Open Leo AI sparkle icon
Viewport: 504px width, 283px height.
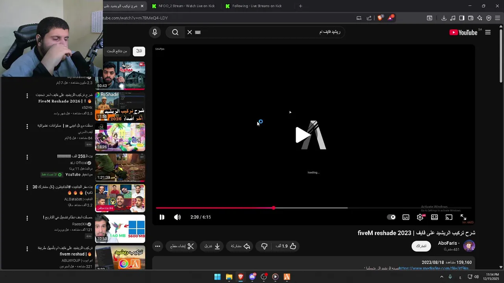(x=480, y=18)
